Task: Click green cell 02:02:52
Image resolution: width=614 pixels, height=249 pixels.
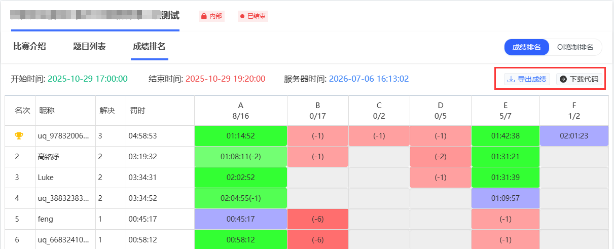Action: 241,177
